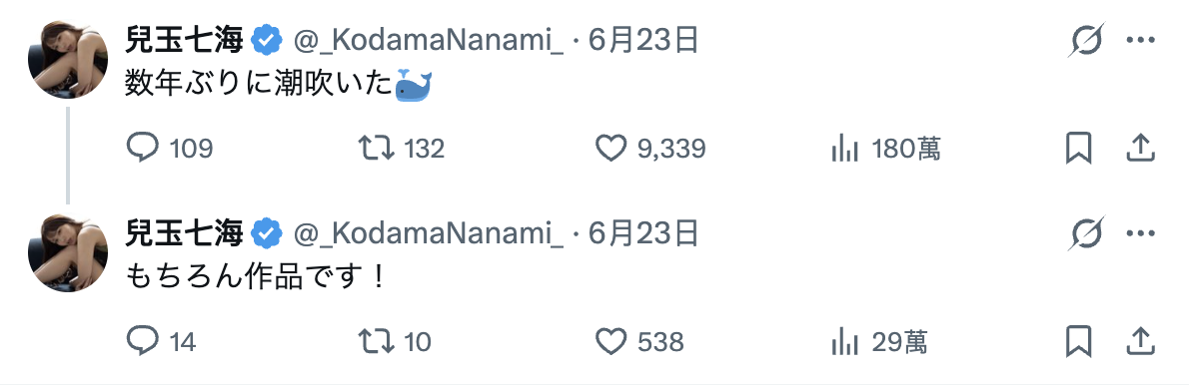Share the second tweet
The width and height of the screenshot is (1189, 385).
pyautogui.click(x=1140, y=342)
